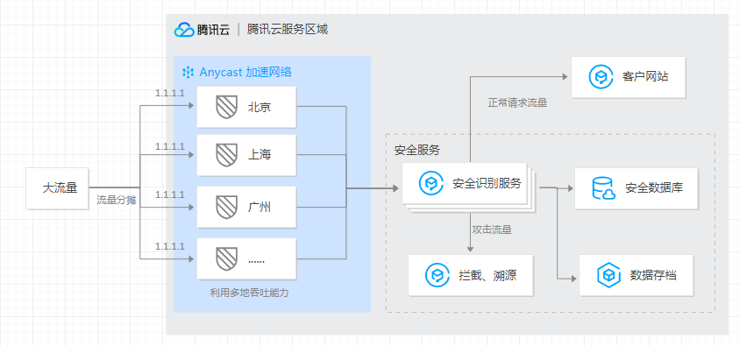740x346 pixels.
Task: Click the 1.1.1.1 label above 广州 arrow
Action: click(x=170, y=194)
